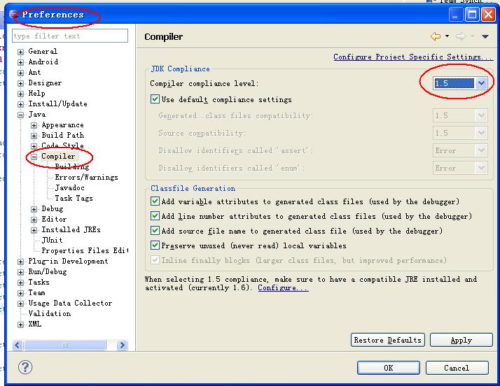Toggle Preserve unused local variables checkbox
This screenshot has width=500, height=386.
(x=155, y=245)
